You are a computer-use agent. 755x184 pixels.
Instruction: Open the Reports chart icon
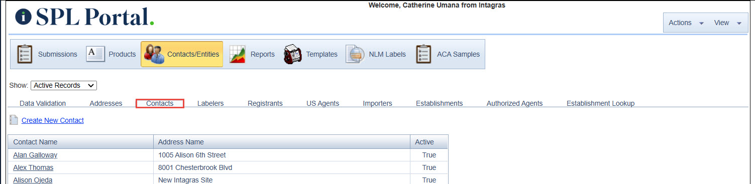pyautogui.click(x=237, y=54)
